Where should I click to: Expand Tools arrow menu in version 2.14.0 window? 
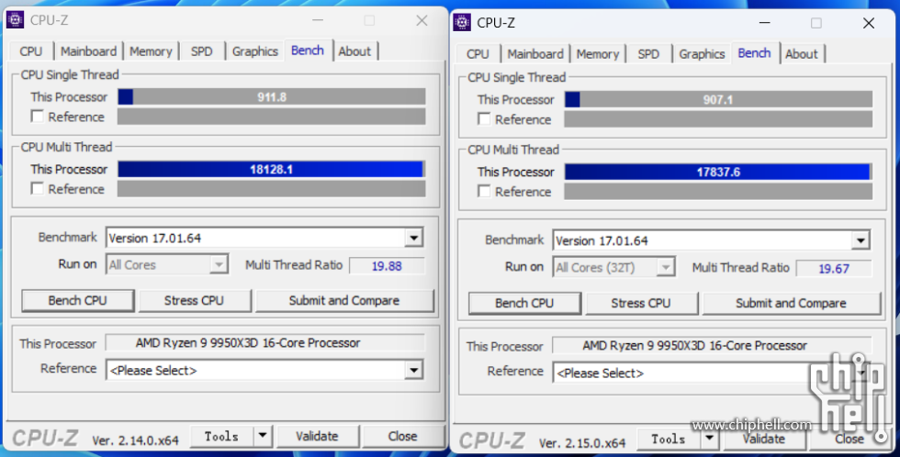pos(263,437)
